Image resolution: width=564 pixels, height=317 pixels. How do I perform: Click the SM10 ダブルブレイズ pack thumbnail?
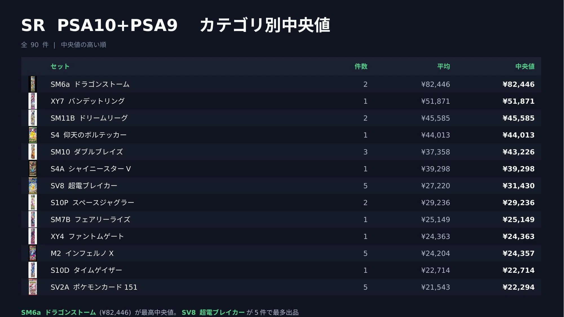(x=33, y=152)
